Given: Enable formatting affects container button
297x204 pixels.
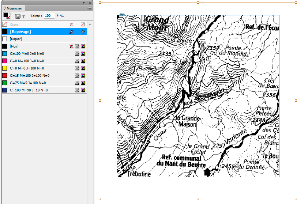Looking at the screenshot, I should click(18, 16).
